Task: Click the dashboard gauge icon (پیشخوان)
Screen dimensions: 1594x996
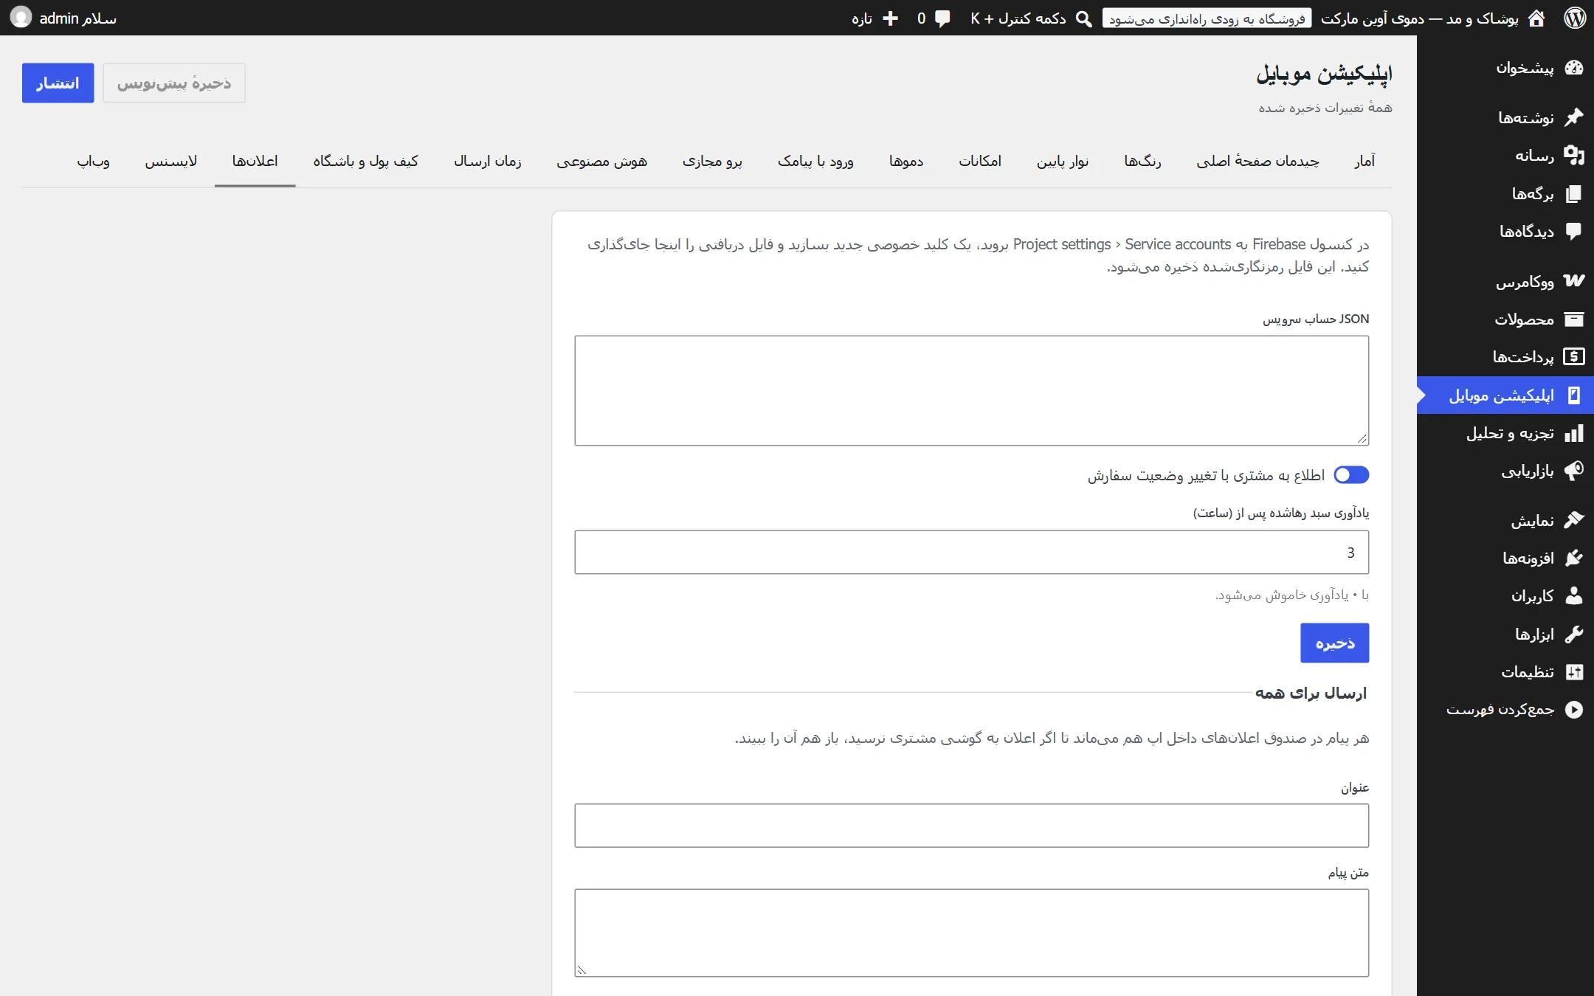Action: [1574, 68]
